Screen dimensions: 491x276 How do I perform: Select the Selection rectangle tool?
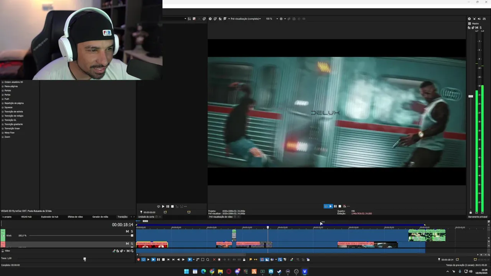pos(203,260)
